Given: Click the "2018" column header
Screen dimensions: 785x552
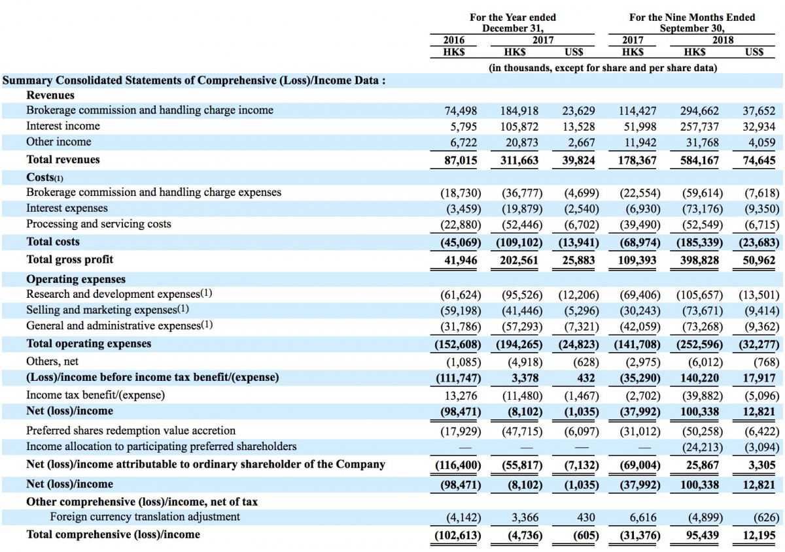Looking at the screenshot, I should pos(722,40).
